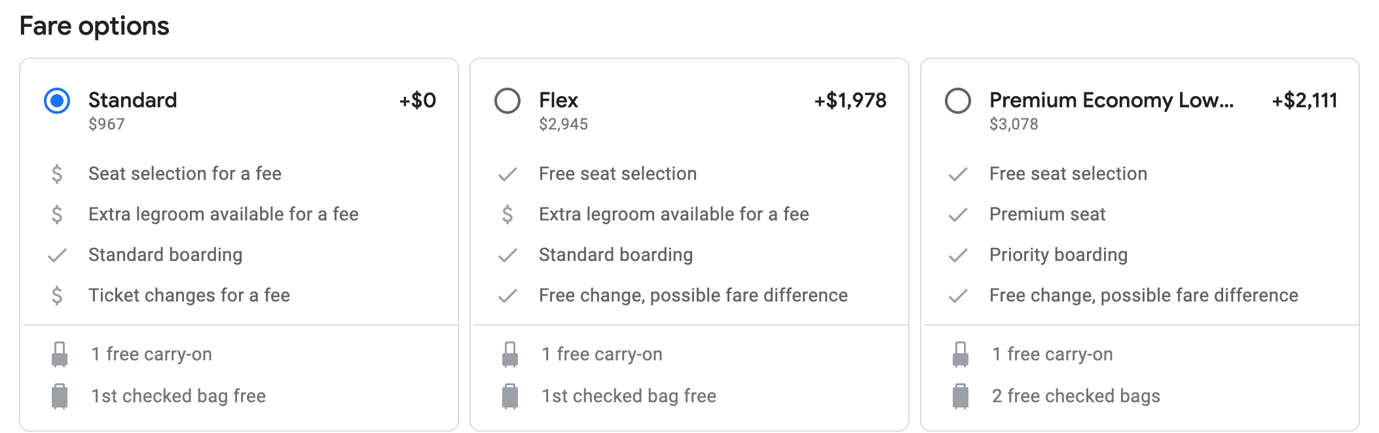Click the Standard $967 price text
Image resolution: width=1379 pixels, height=433 pixels.
tap(107, 124)
